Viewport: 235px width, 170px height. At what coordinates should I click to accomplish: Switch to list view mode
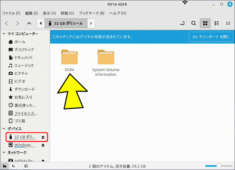click(217, 24)
